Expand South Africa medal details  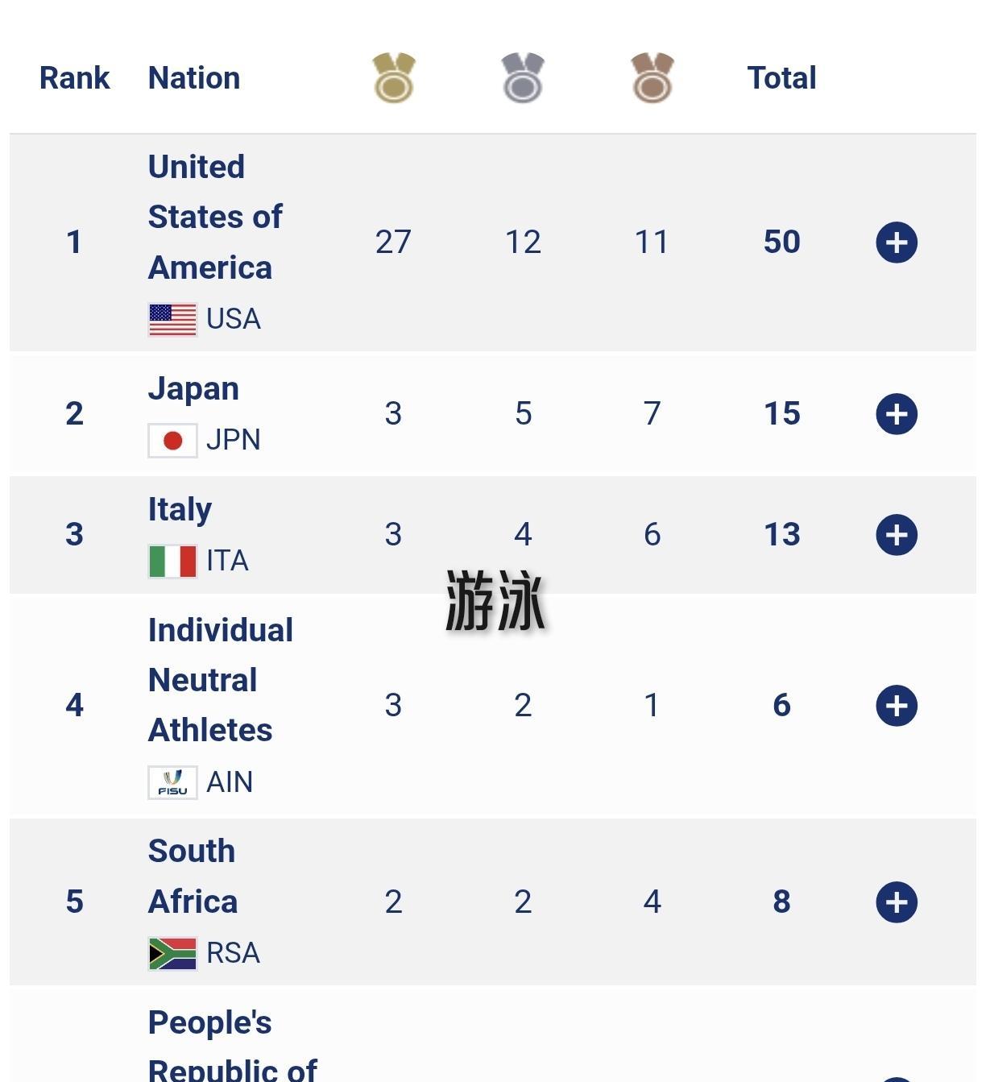pos(897,902)
